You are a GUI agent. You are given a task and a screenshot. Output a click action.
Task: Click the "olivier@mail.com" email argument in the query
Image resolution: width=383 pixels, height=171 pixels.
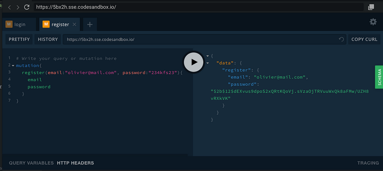[91, 73]
